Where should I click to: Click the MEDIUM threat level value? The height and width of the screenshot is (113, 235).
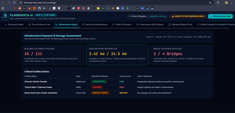point(123,93)
